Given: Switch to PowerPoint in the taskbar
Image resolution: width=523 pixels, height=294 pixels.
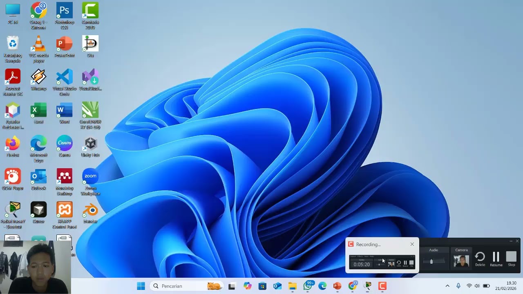Looking at the screenshot, I should pos(337,286).
